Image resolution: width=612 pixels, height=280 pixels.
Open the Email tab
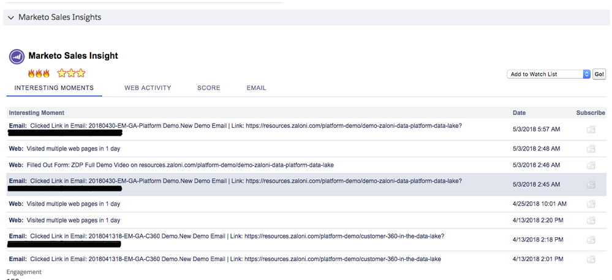256,88
